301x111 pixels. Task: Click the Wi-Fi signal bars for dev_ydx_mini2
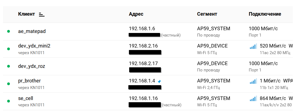coord(253,46)
